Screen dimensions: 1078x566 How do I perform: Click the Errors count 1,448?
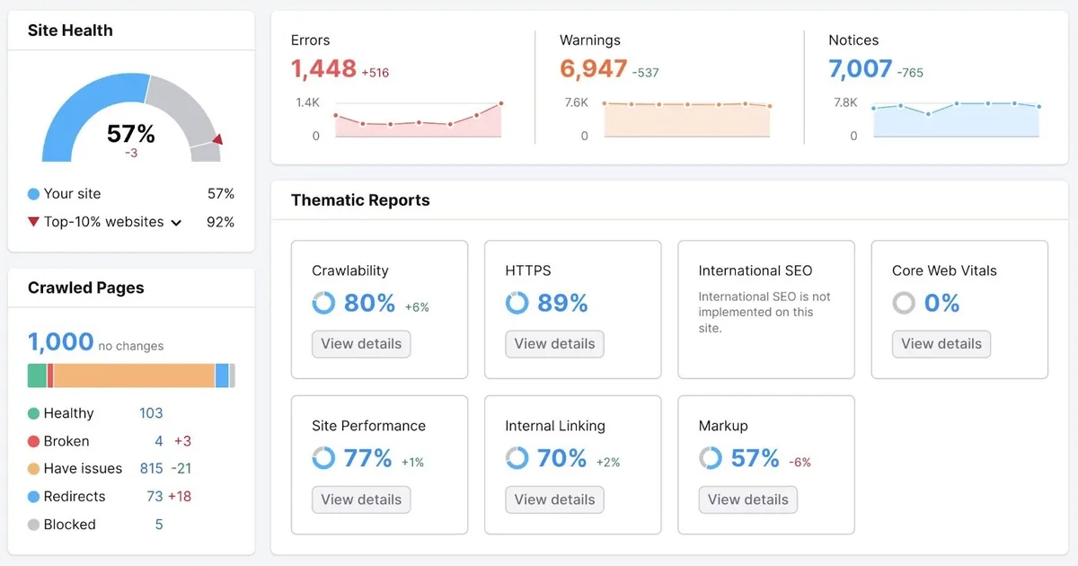323,69
